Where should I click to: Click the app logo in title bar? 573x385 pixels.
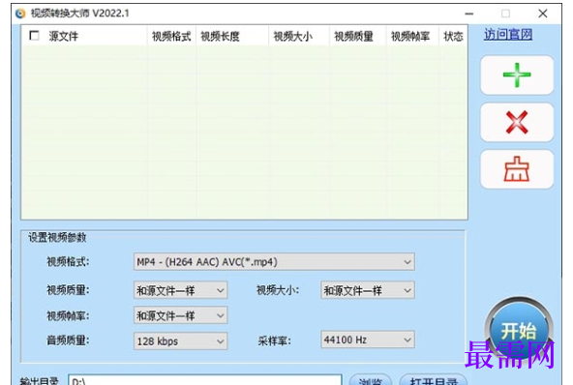pos(20,14)
